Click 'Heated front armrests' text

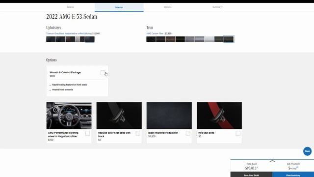click(x=63, y=89)
